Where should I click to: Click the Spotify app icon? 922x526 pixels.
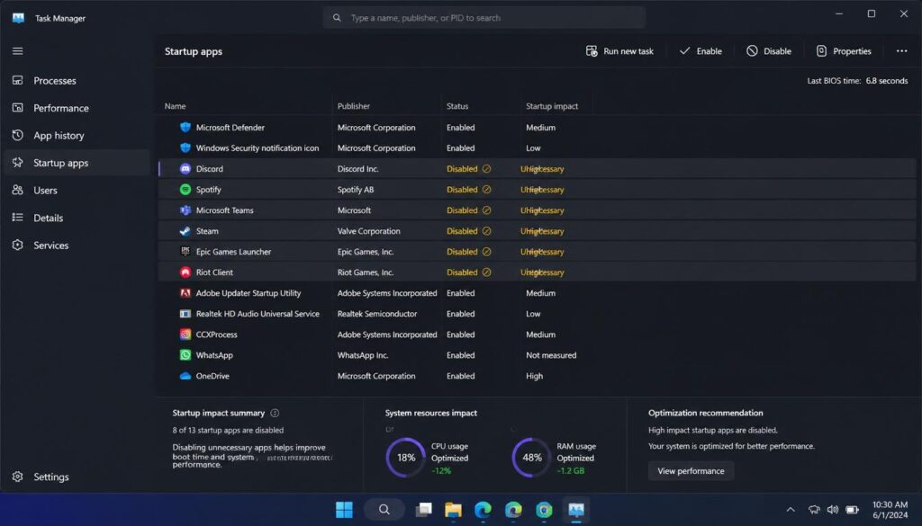[x=185, y=189]
